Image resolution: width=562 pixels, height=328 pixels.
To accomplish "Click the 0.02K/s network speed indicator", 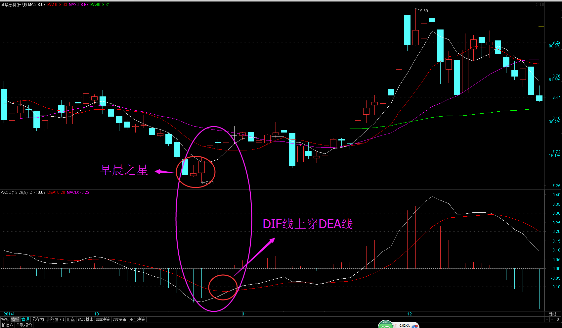I will 405,326.
